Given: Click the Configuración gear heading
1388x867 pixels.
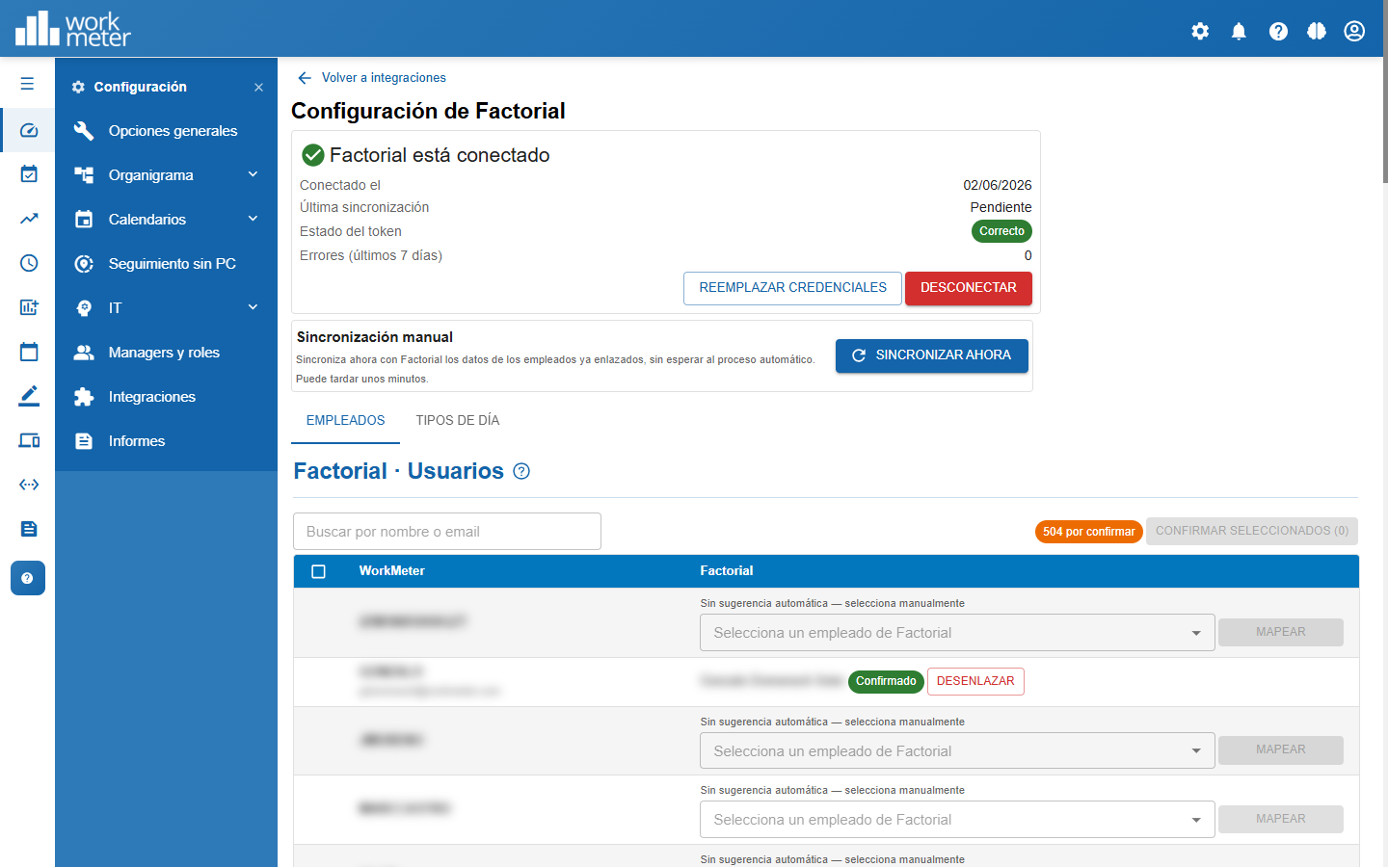Looking at the screenshot, I should (x=129, y=87).
